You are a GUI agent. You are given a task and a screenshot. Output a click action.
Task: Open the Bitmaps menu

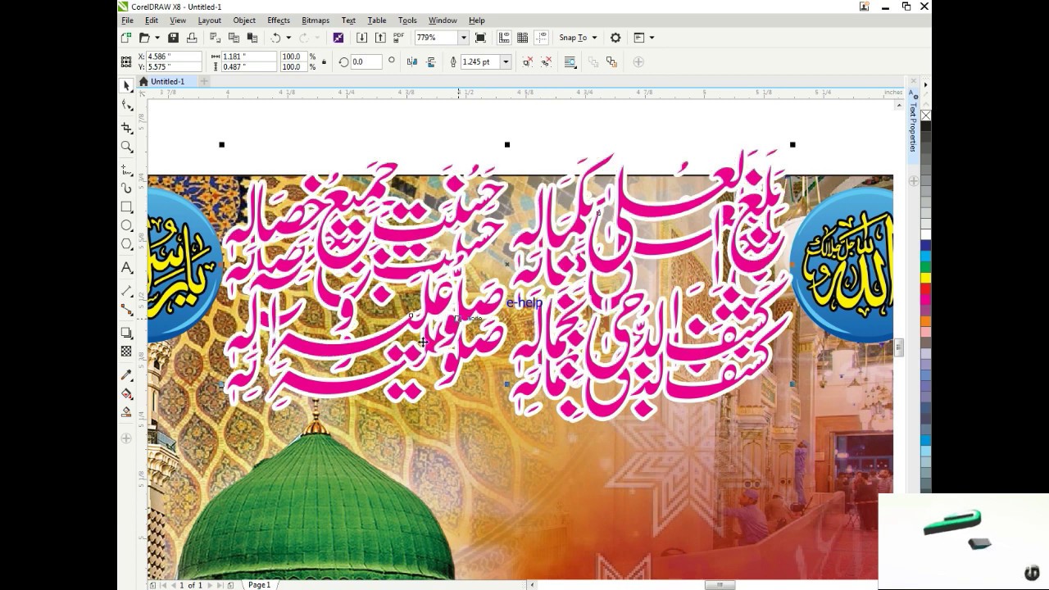[x=316, y=20]
